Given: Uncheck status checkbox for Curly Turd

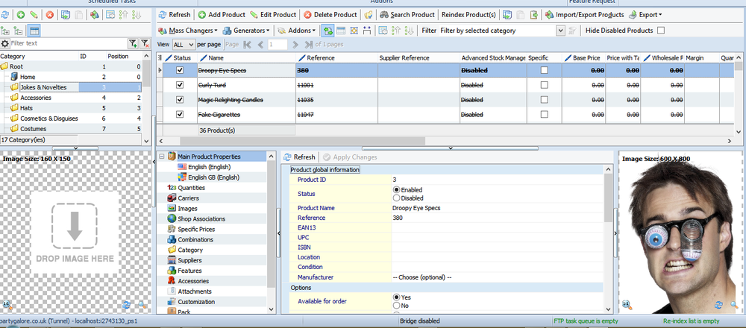Looking at the screenshot, I should [x=179, y=85].
